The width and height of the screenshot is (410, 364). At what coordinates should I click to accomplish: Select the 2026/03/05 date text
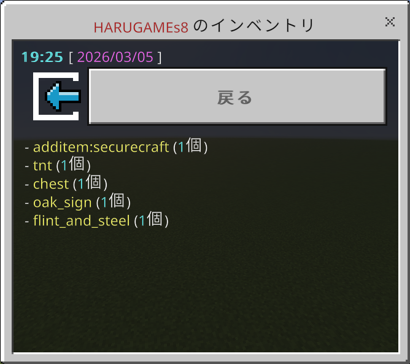pos(115,57)
